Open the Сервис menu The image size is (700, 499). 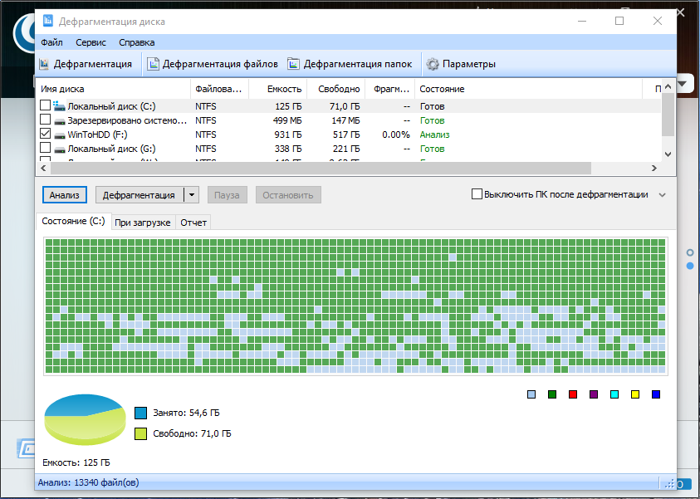[91, 42]
